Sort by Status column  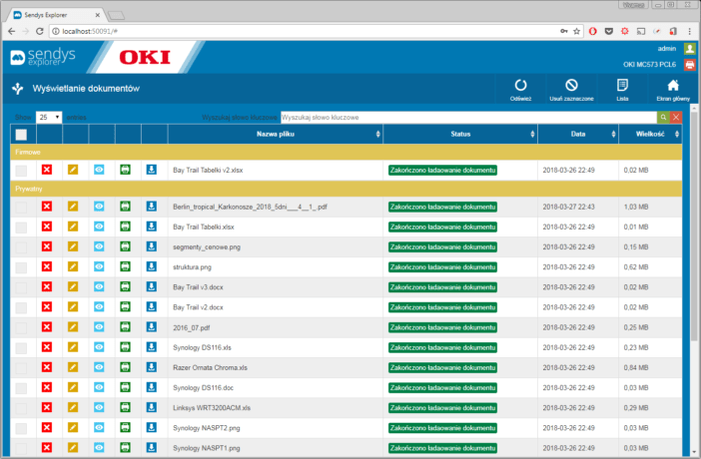click(460, 134)
